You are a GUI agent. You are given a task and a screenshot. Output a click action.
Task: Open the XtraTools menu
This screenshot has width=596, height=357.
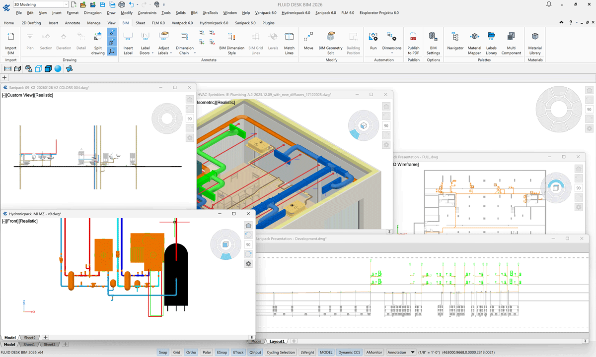coord(210,12)
